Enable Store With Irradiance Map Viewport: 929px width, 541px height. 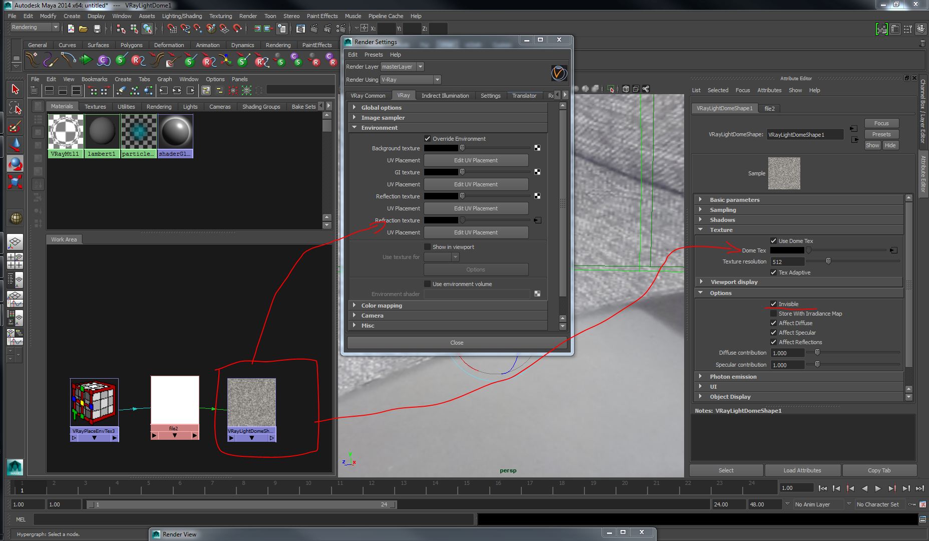pos(773,314)
